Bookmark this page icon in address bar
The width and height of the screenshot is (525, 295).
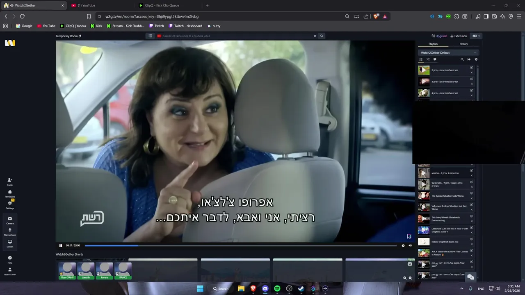tap(89, 16)
